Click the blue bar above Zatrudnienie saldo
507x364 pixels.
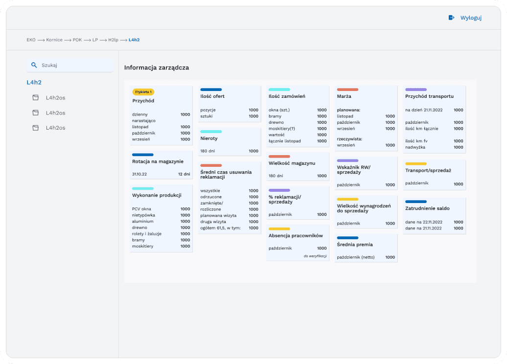[416, 202]
